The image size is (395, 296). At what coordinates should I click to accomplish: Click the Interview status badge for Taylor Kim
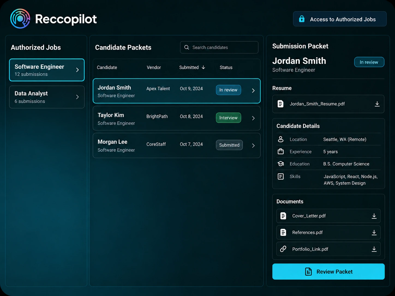pyautogui.click(x=228, y=118)
